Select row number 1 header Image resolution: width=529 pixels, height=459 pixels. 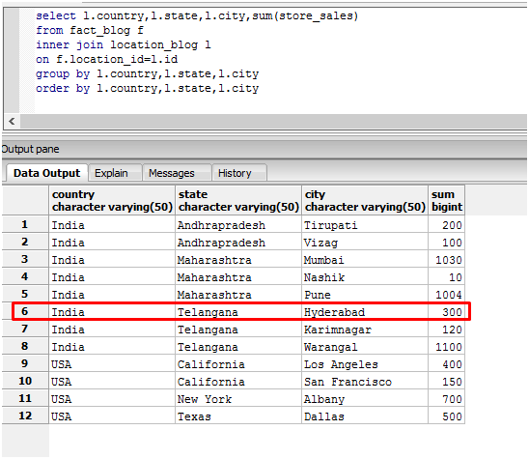click(x=25, y=224)
